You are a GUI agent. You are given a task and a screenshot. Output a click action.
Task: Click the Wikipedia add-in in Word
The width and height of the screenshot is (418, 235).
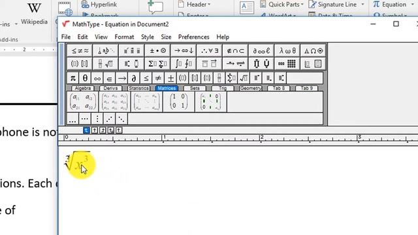click(x=34, y=13)
